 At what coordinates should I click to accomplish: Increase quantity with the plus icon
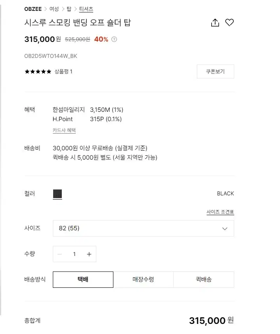click(x=89, y=254)
